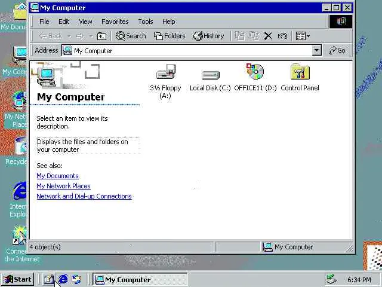This screenshot has width=382, height=287.
Task: Click the Up one level folder icon
Action: pos(101,36)
